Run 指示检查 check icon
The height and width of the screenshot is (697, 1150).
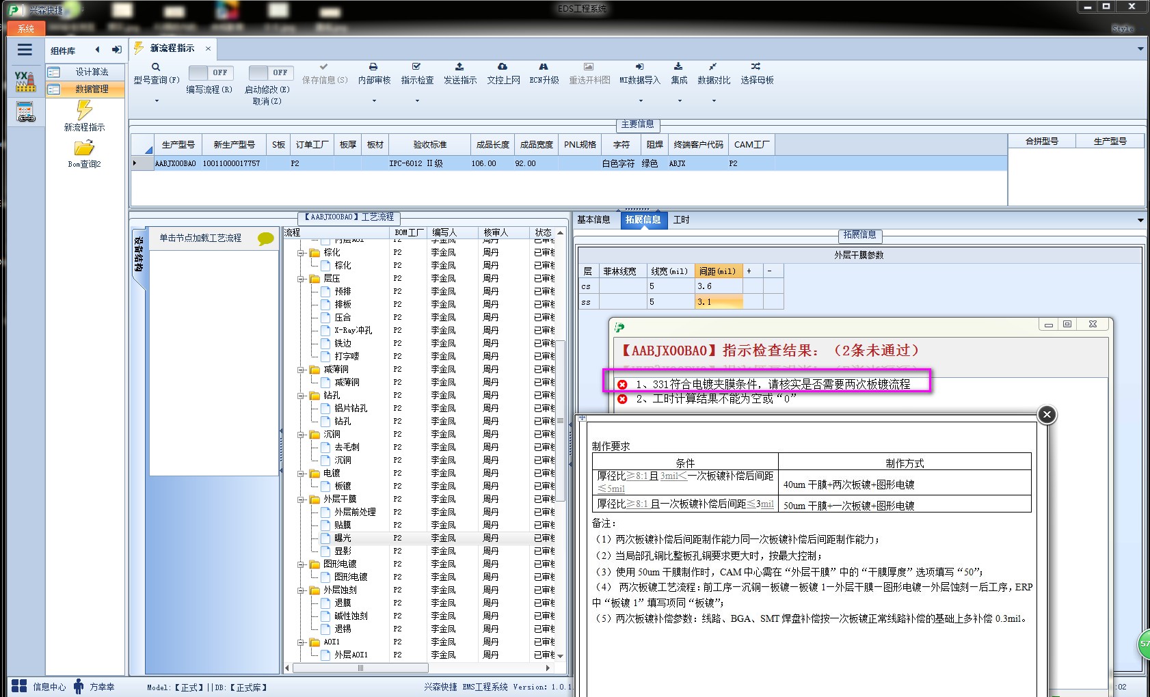[416, 67]
